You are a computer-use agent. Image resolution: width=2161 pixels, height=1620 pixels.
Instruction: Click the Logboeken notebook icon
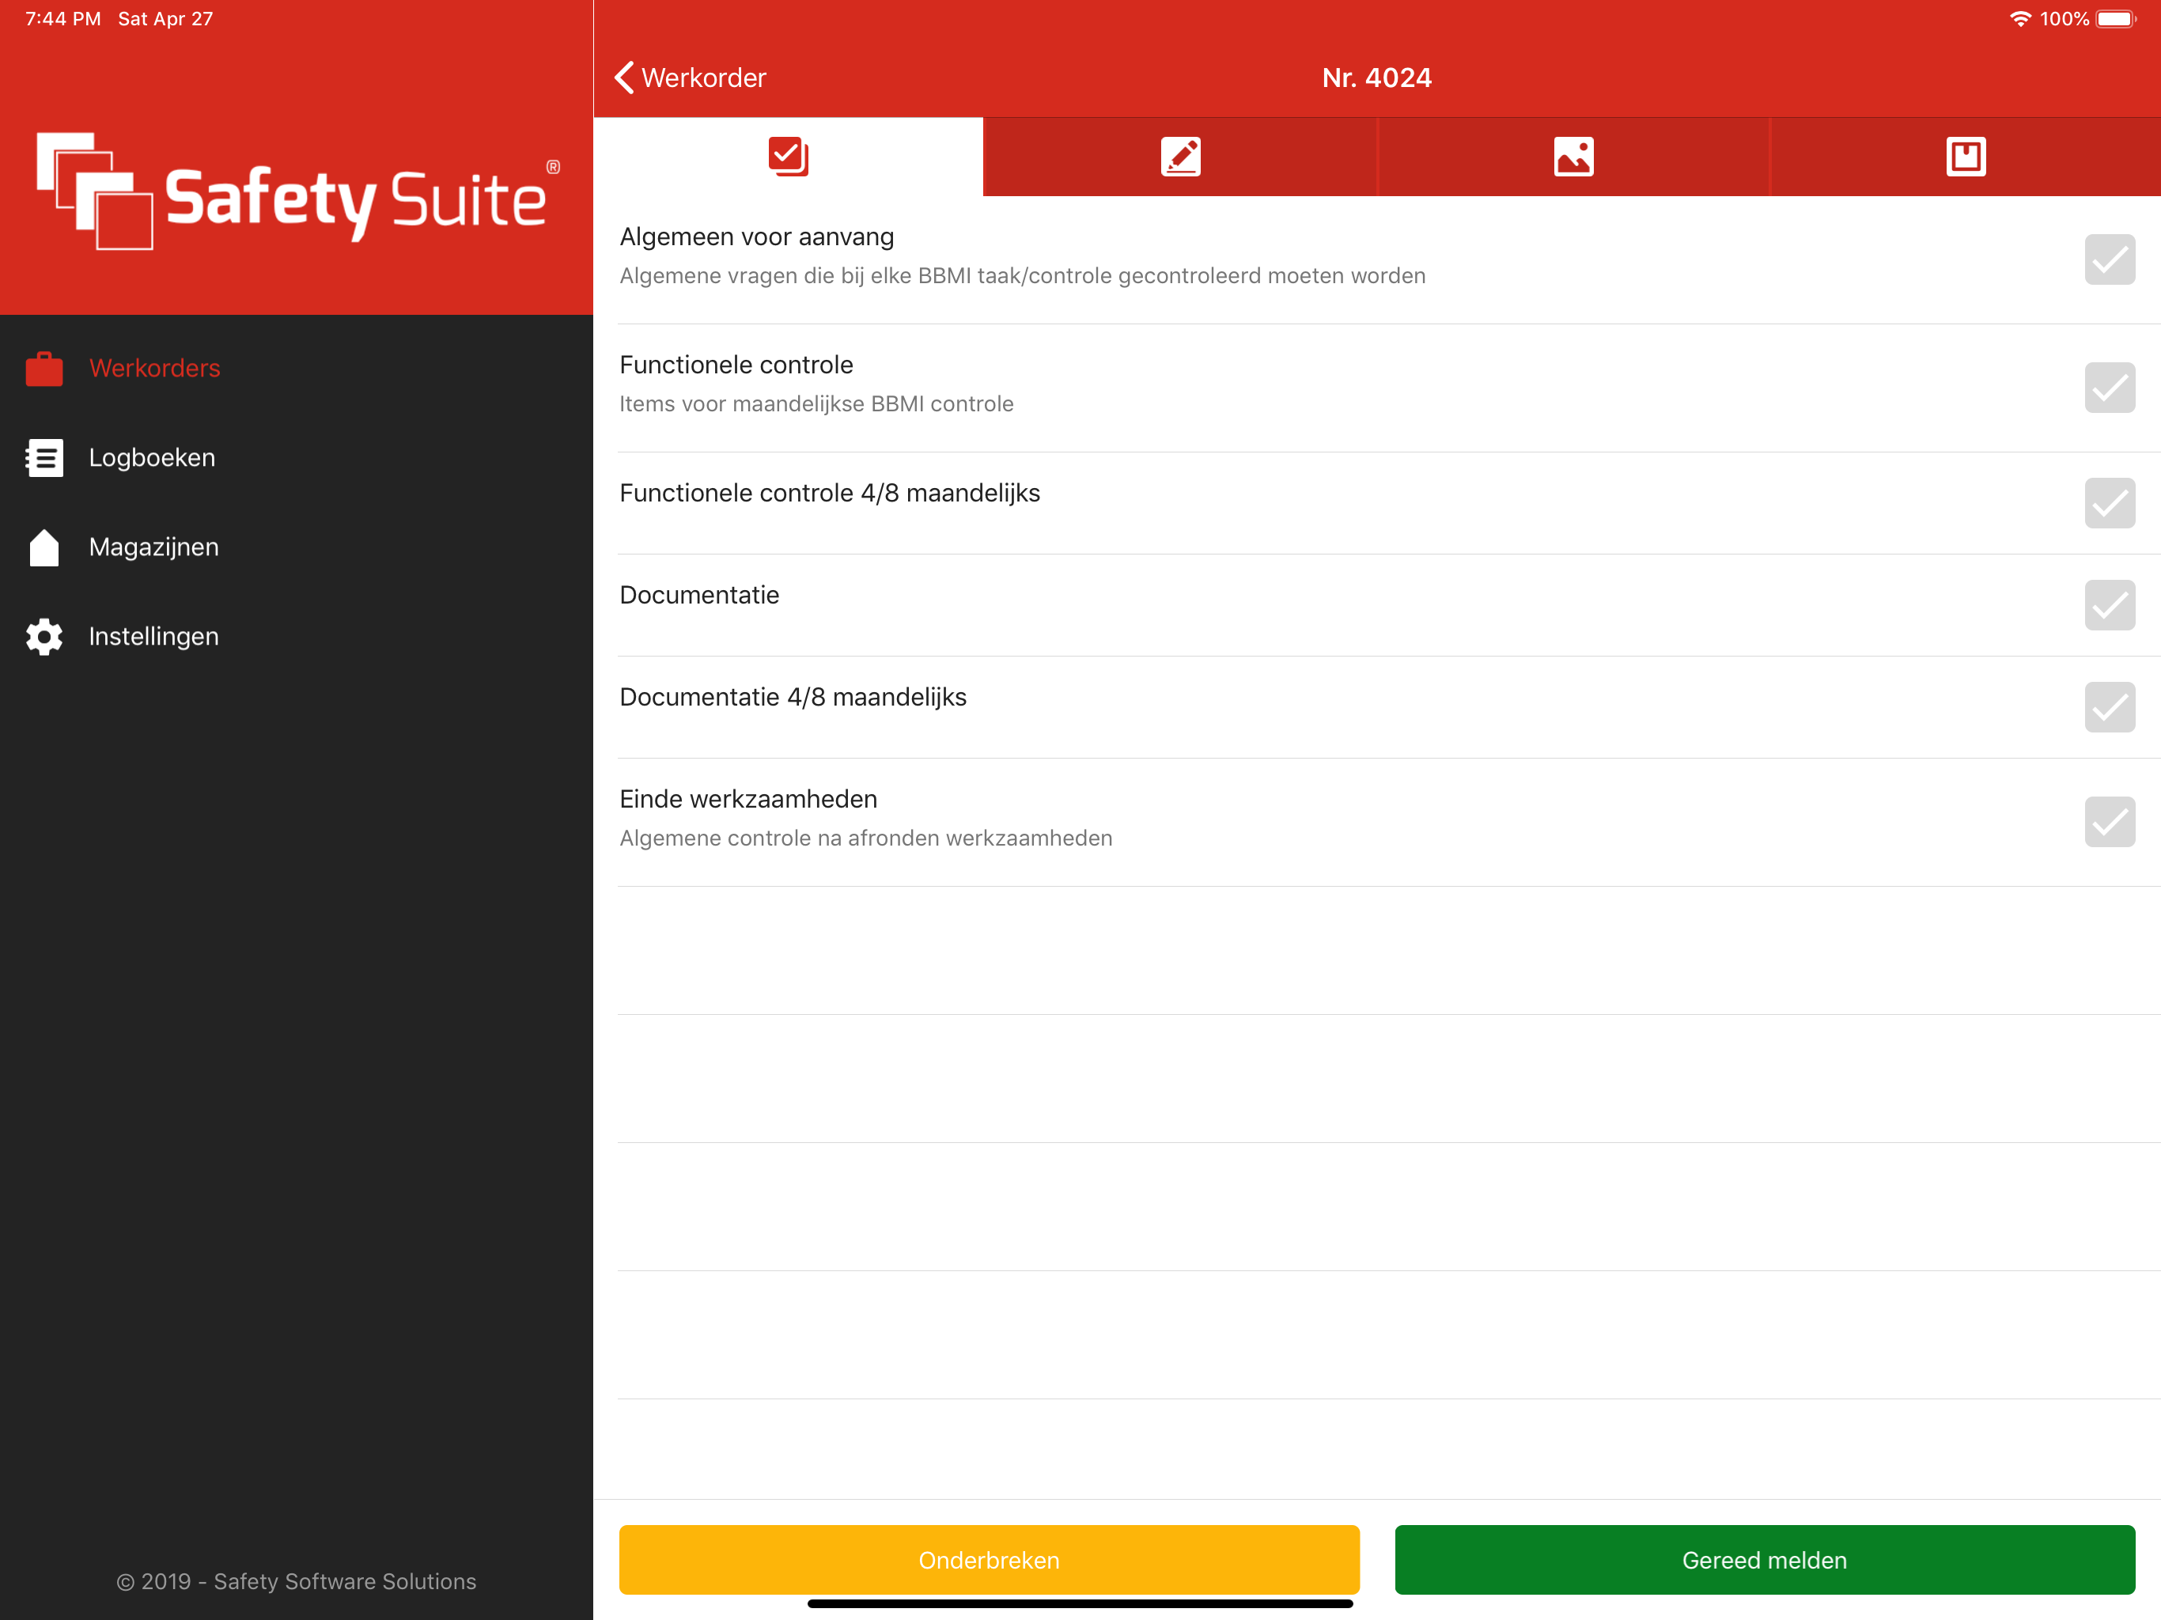coord(44,457)
